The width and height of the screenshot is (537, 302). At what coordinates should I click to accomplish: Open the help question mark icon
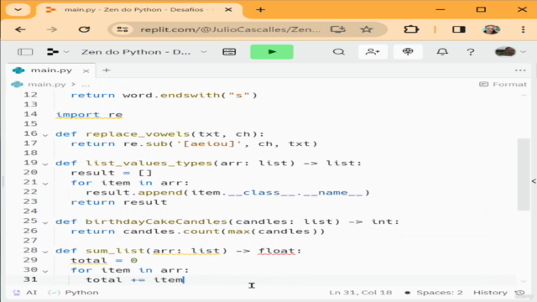coord(471,52)
